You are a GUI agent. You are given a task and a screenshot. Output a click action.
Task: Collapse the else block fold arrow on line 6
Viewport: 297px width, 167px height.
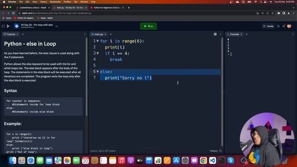tap(98, 71)
